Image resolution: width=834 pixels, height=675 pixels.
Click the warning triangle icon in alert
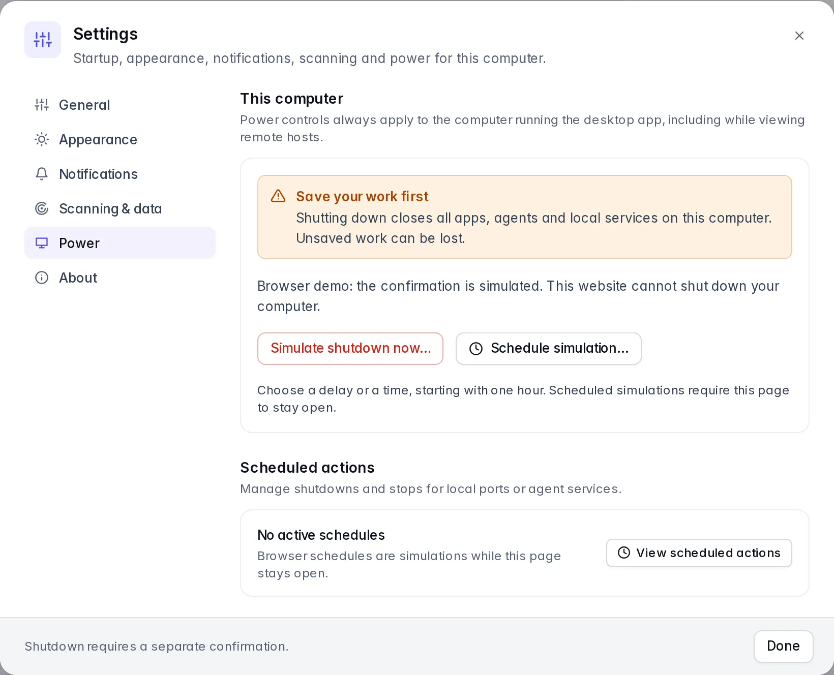click(278, 196)
